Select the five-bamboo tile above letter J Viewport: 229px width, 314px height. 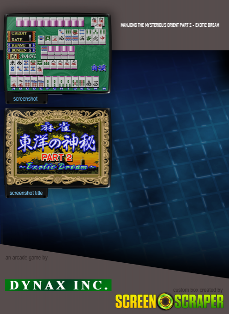pos(75,82)
